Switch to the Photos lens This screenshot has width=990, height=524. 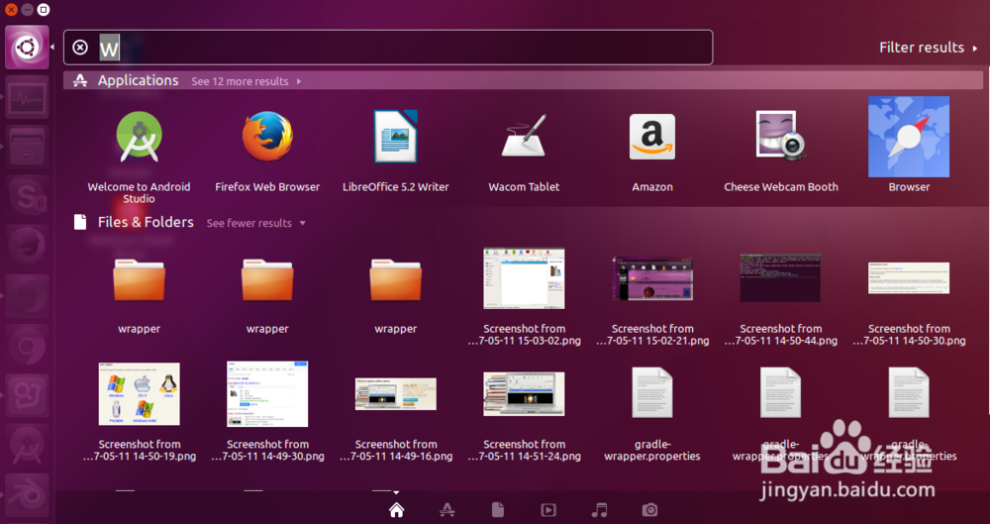point(649,509)
